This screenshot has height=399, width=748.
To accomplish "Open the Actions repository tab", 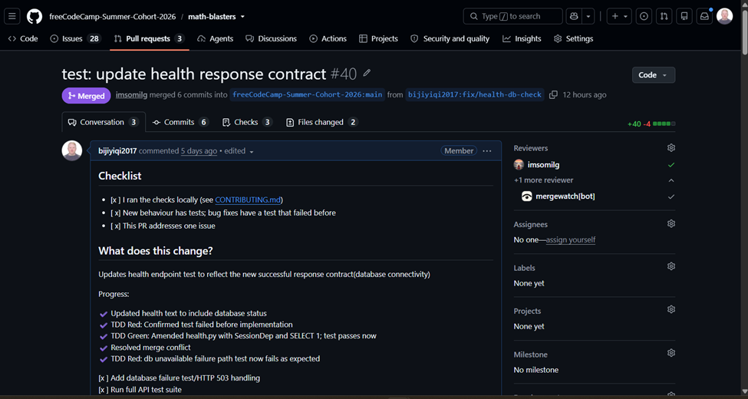I will click(328, 38).
